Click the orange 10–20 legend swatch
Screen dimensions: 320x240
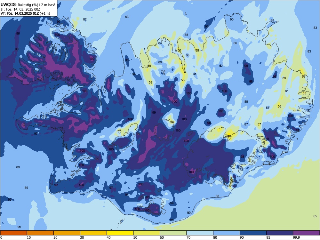[x=40, y=233]
